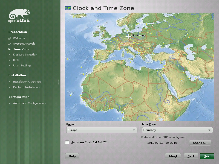Click the checkmark beside System Analysis

coord(9,44)
